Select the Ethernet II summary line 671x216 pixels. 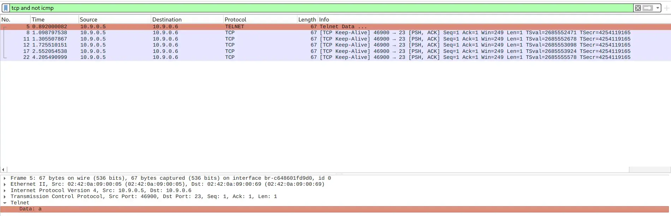click(x=167, y=184)
